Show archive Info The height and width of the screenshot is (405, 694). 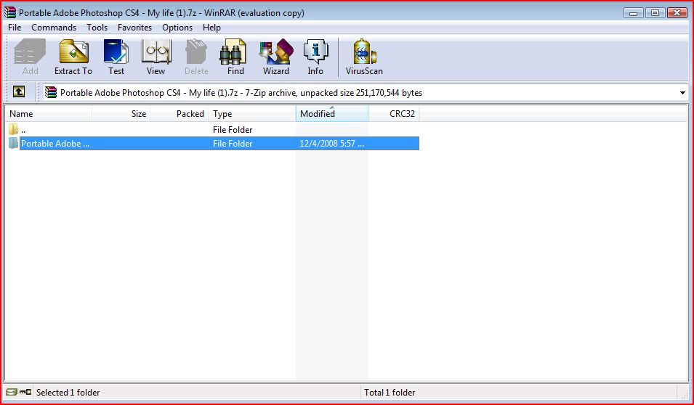click(x=315, y=57)
